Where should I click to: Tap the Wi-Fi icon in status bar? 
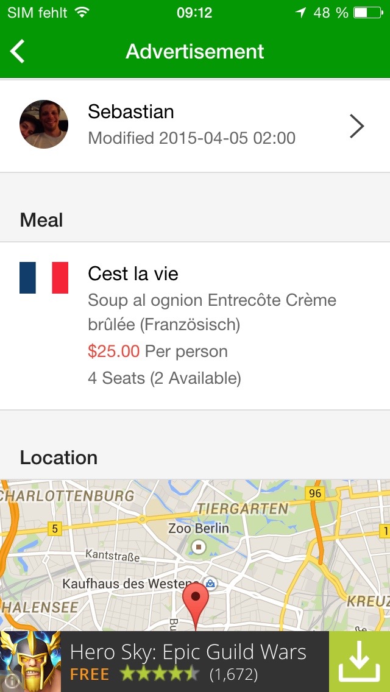[82, 12]
